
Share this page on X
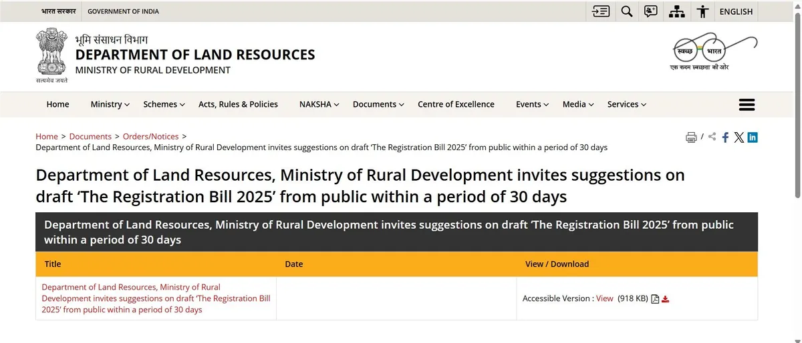click(x=739, y=137)
